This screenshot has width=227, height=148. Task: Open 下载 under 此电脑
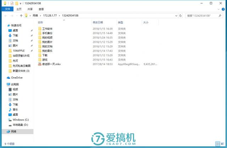click(13, 105)
